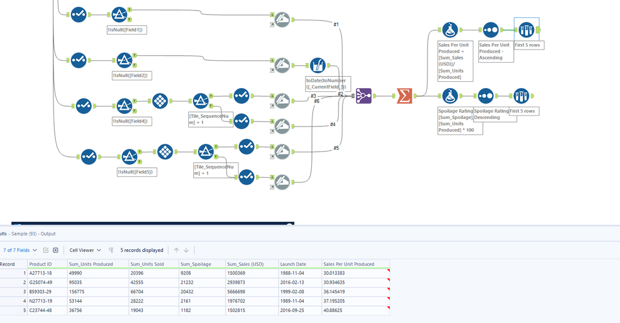Select the Multi-Field Formula tool with toDate expression
This screenshot has height=323, width=620.
tap(317, 66)
